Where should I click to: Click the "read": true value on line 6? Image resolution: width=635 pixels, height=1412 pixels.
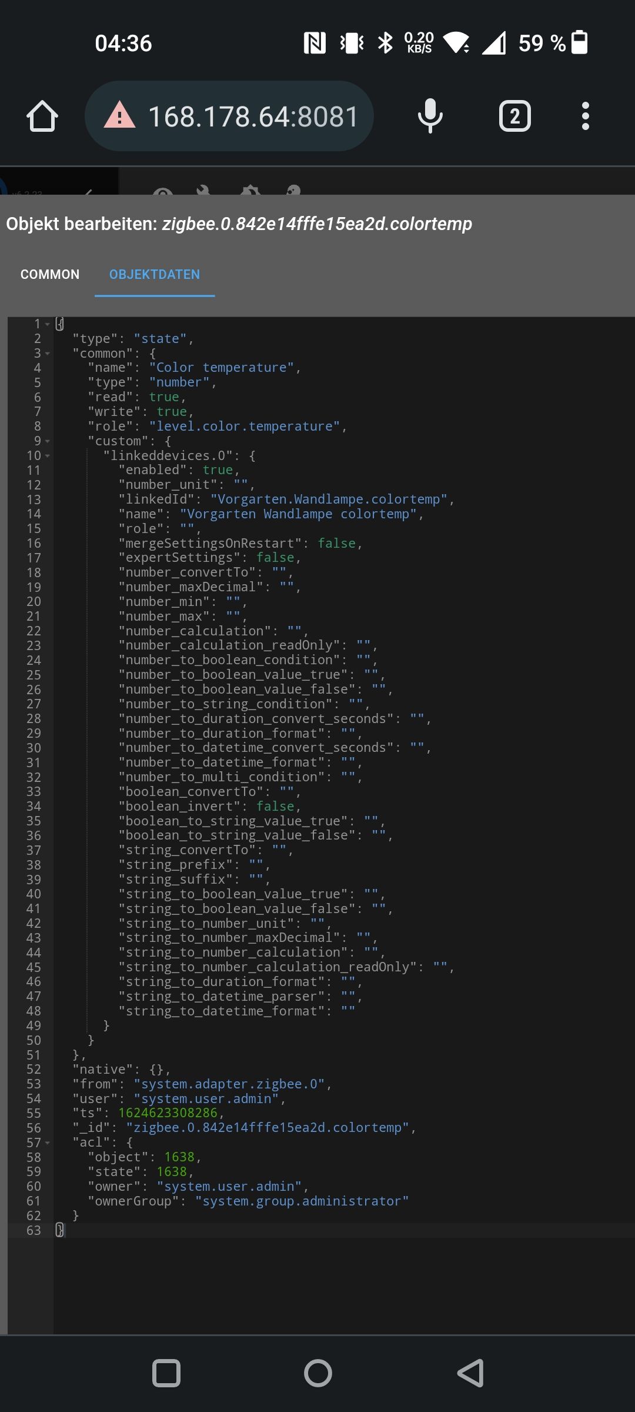(x=164, y=397)
